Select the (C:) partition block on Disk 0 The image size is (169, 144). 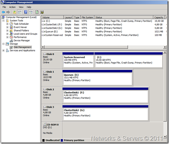[x=129, y=60]
